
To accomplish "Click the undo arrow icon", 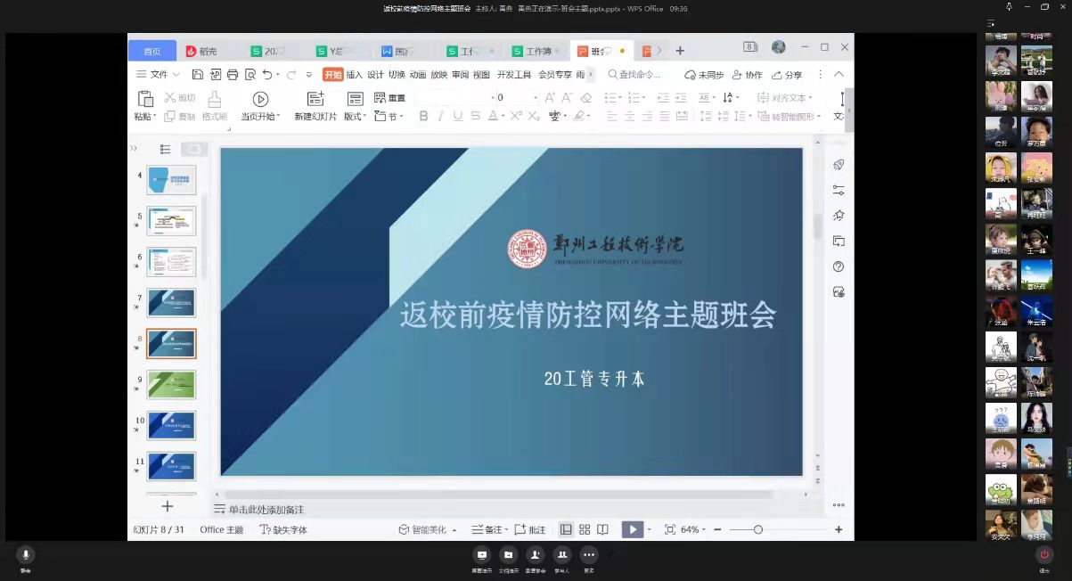I will pos(267,75).
